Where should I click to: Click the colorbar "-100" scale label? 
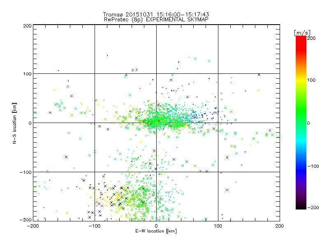(x=313, y=166)
